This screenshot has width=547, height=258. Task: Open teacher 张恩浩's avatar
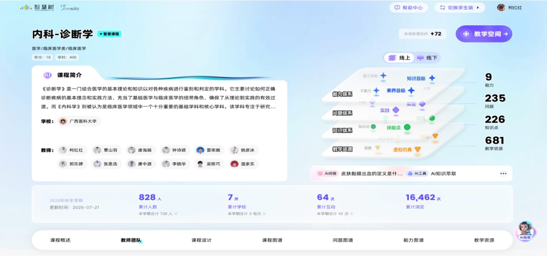click(97, 164)
